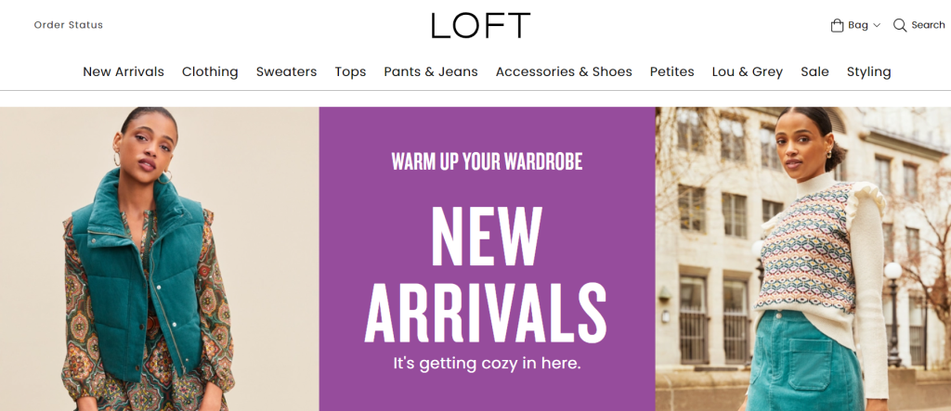
Task: Go to the Sale section
Action: pyautogui.click(x=814, y=71)
